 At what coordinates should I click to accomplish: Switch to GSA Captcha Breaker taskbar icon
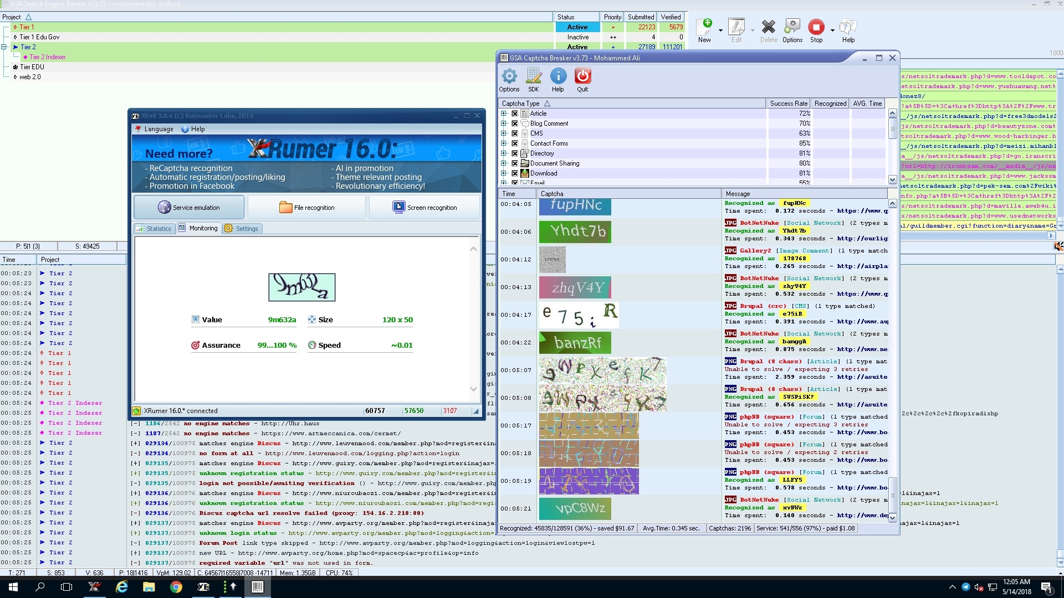click(x=257, y=587)
